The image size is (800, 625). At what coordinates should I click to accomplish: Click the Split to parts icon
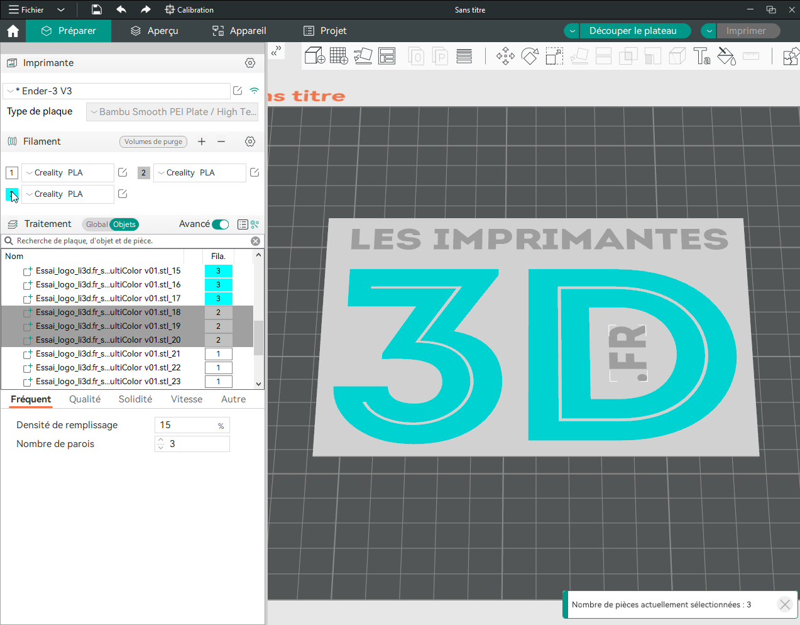point(440,57)
